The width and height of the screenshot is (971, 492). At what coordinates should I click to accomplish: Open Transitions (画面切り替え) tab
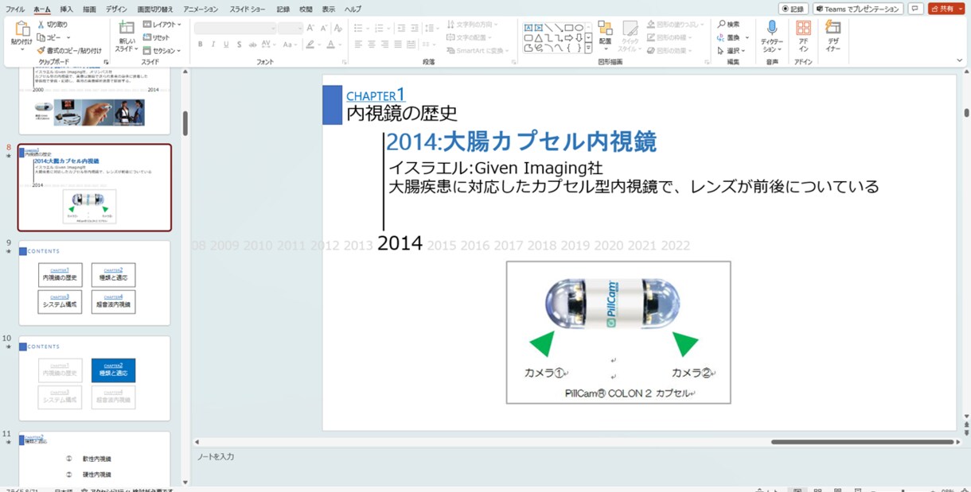point(154,9)
